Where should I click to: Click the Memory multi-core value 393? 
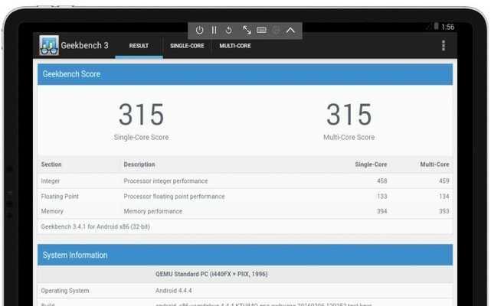point(444,211)
